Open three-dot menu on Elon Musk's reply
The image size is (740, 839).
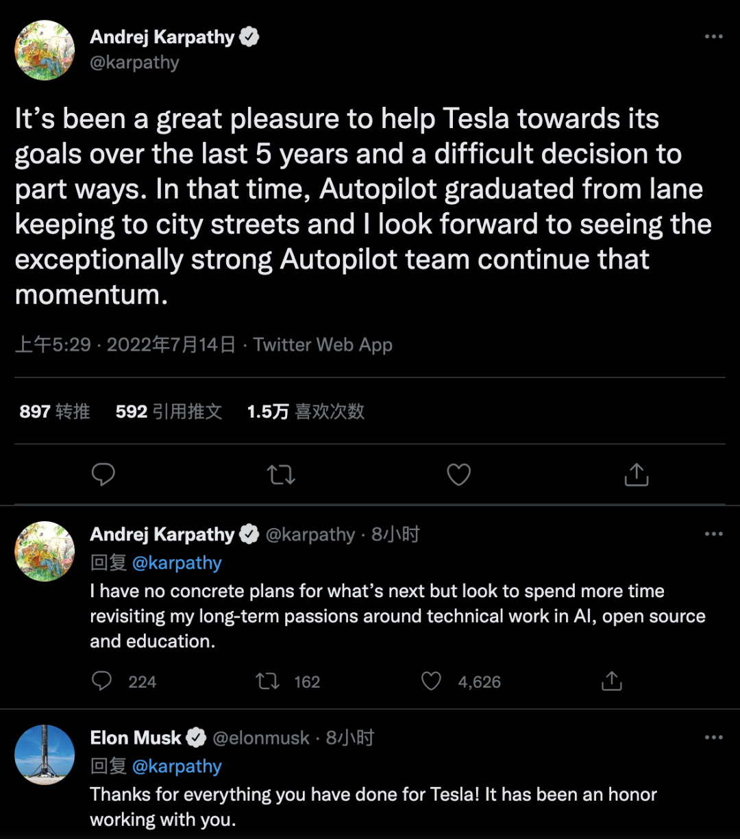(714, 738)
